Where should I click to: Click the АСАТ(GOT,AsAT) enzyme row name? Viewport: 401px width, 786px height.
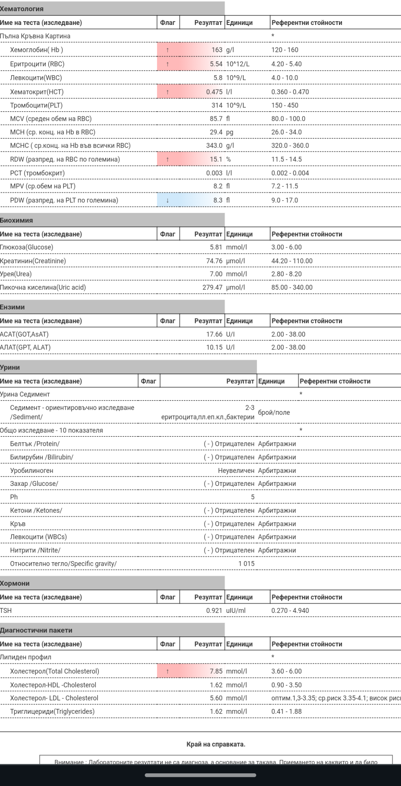[x=24, y=334]
